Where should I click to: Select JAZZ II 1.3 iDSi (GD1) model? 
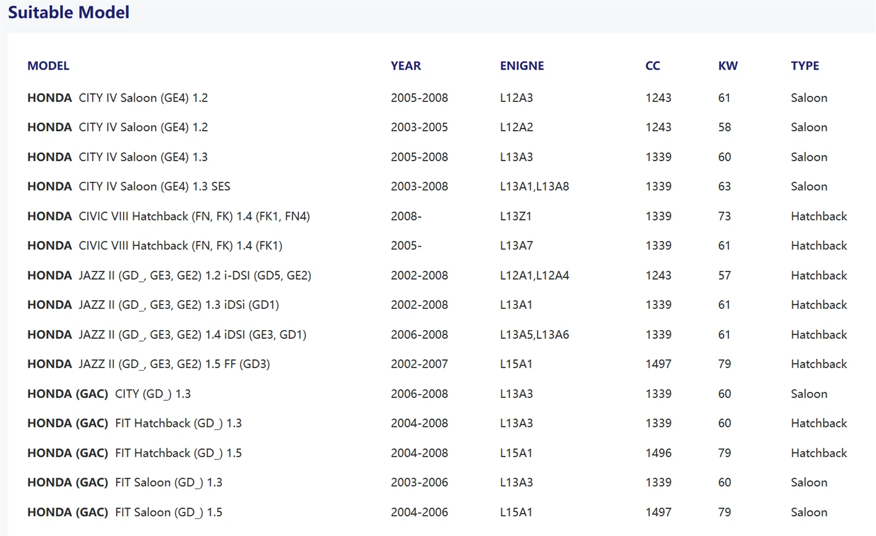153,305
